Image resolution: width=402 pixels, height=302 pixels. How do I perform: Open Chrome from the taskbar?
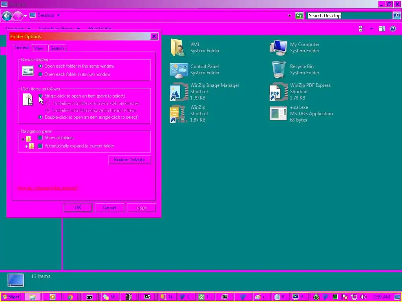pos(70,297)
